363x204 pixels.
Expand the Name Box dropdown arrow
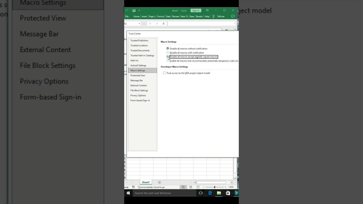click(x=139, y=24)
